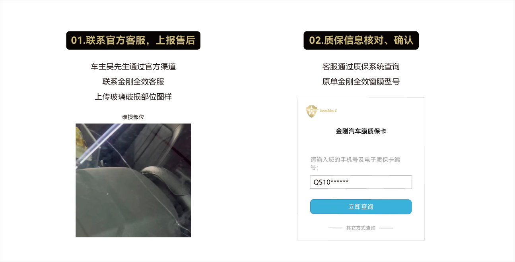Click the divider line right of 其它方式查询
The height and width of the screenshot is (262, 515).
386,228
